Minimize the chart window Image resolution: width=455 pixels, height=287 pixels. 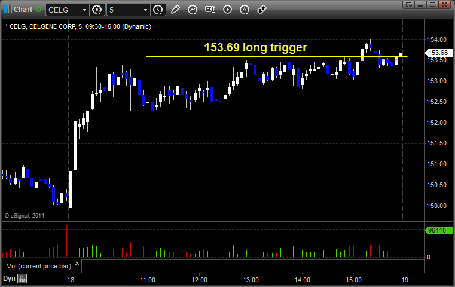(421, 4)
